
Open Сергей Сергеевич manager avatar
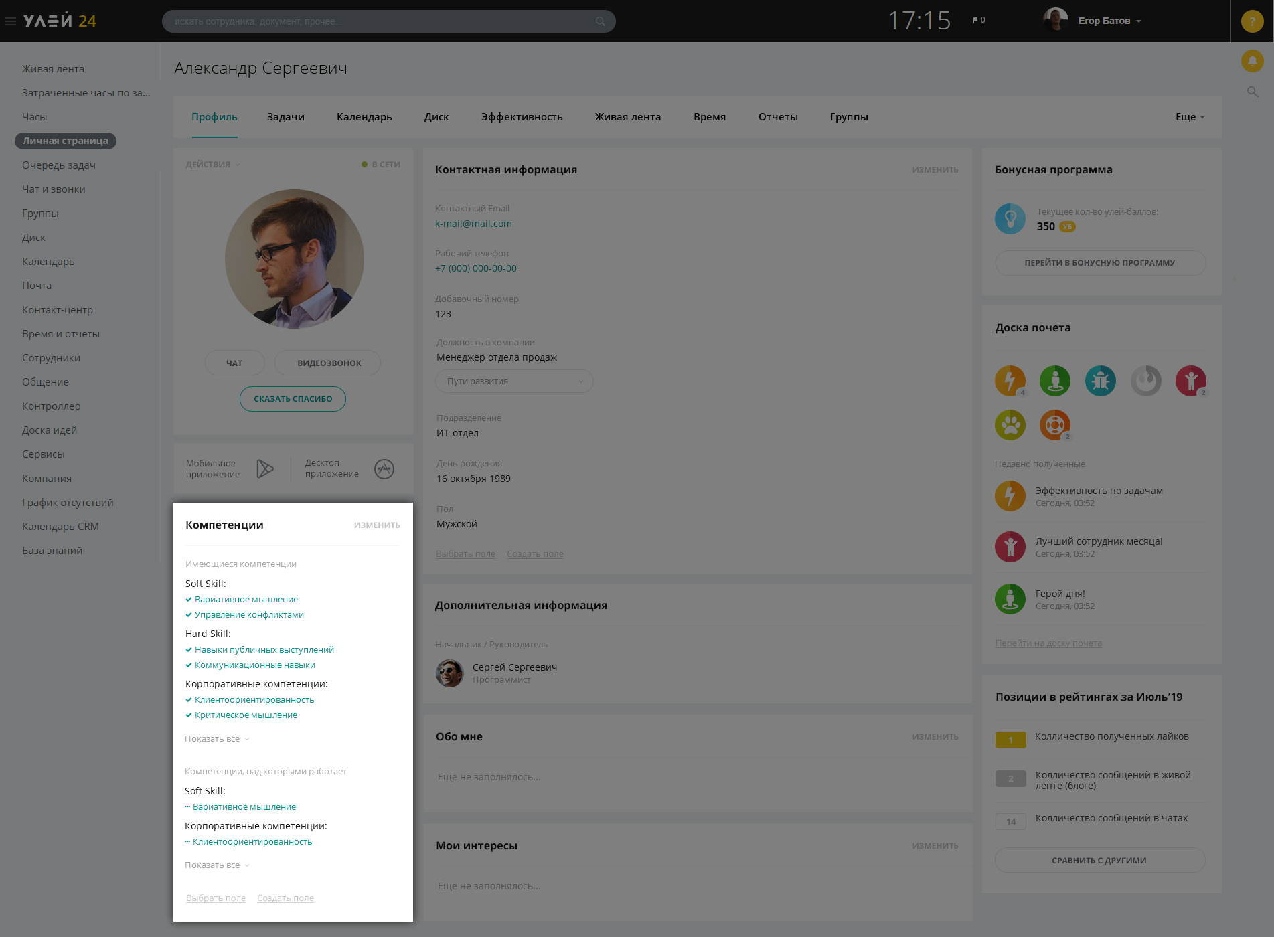click(450, 673)
